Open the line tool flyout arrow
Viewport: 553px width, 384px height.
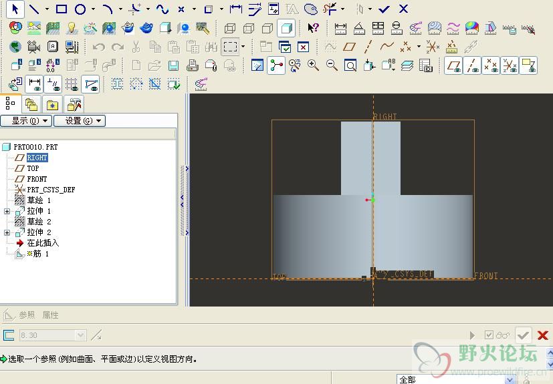[x=47, y=9]
